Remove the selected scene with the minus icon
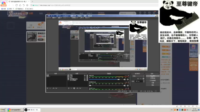This screenshot has width=200, height=112. coord(50,88)
